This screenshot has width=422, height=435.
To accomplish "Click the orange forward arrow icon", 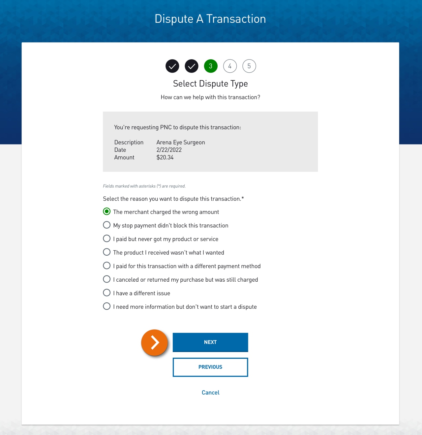I will 154,343.
